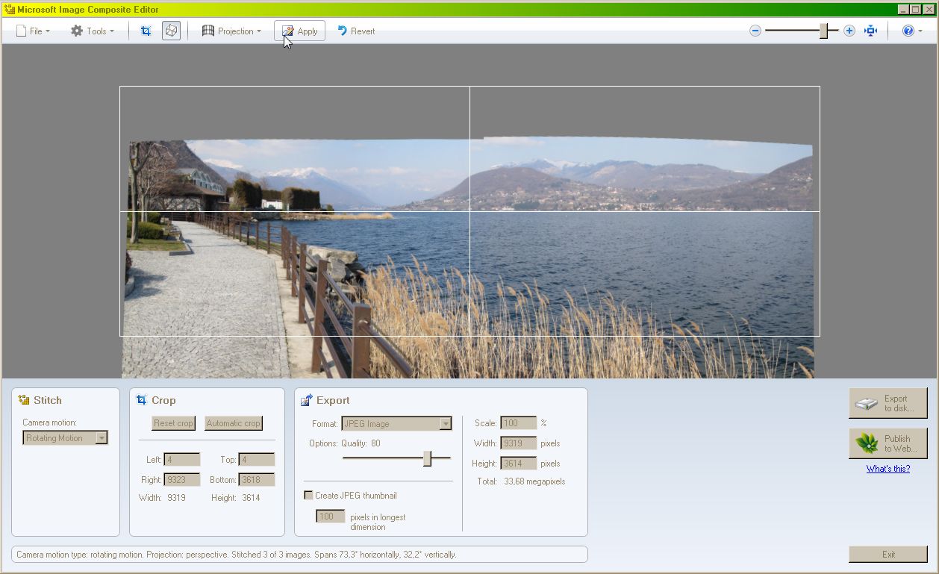Click the Exit button
The width and height of the screenshot is (939, 574).
[x=888, y=555]
